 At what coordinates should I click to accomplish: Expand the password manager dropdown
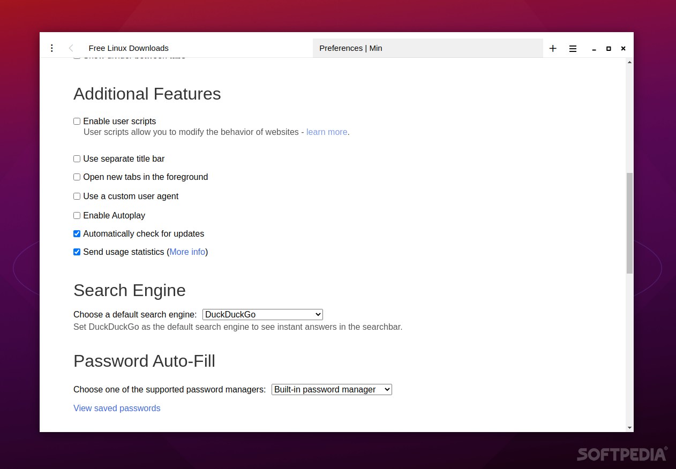pos(332,390)
